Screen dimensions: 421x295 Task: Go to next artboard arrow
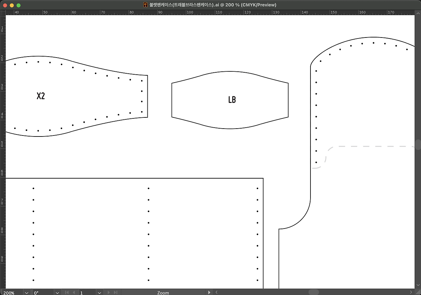[x=109, y=292]
